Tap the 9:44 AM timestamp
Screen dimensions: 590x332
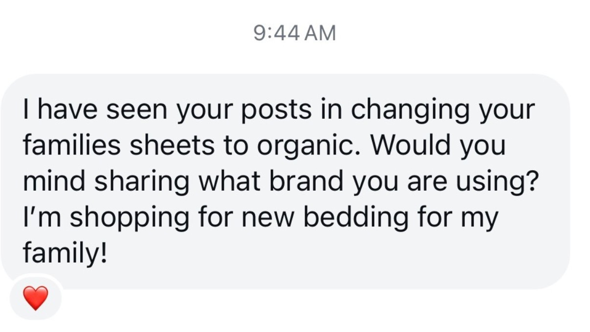click(295, 33)
